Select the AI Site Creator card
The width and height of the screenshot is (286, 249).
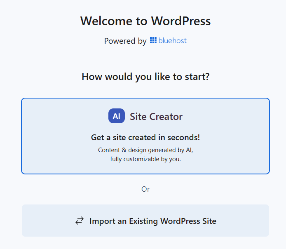pyautogui.click(x=145, y=136)
